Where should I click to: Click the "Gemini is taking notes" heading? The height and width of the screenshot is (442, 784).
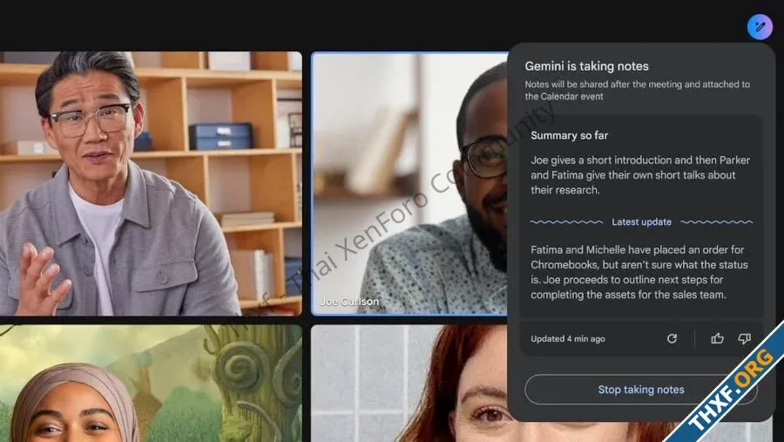point(586,66)
